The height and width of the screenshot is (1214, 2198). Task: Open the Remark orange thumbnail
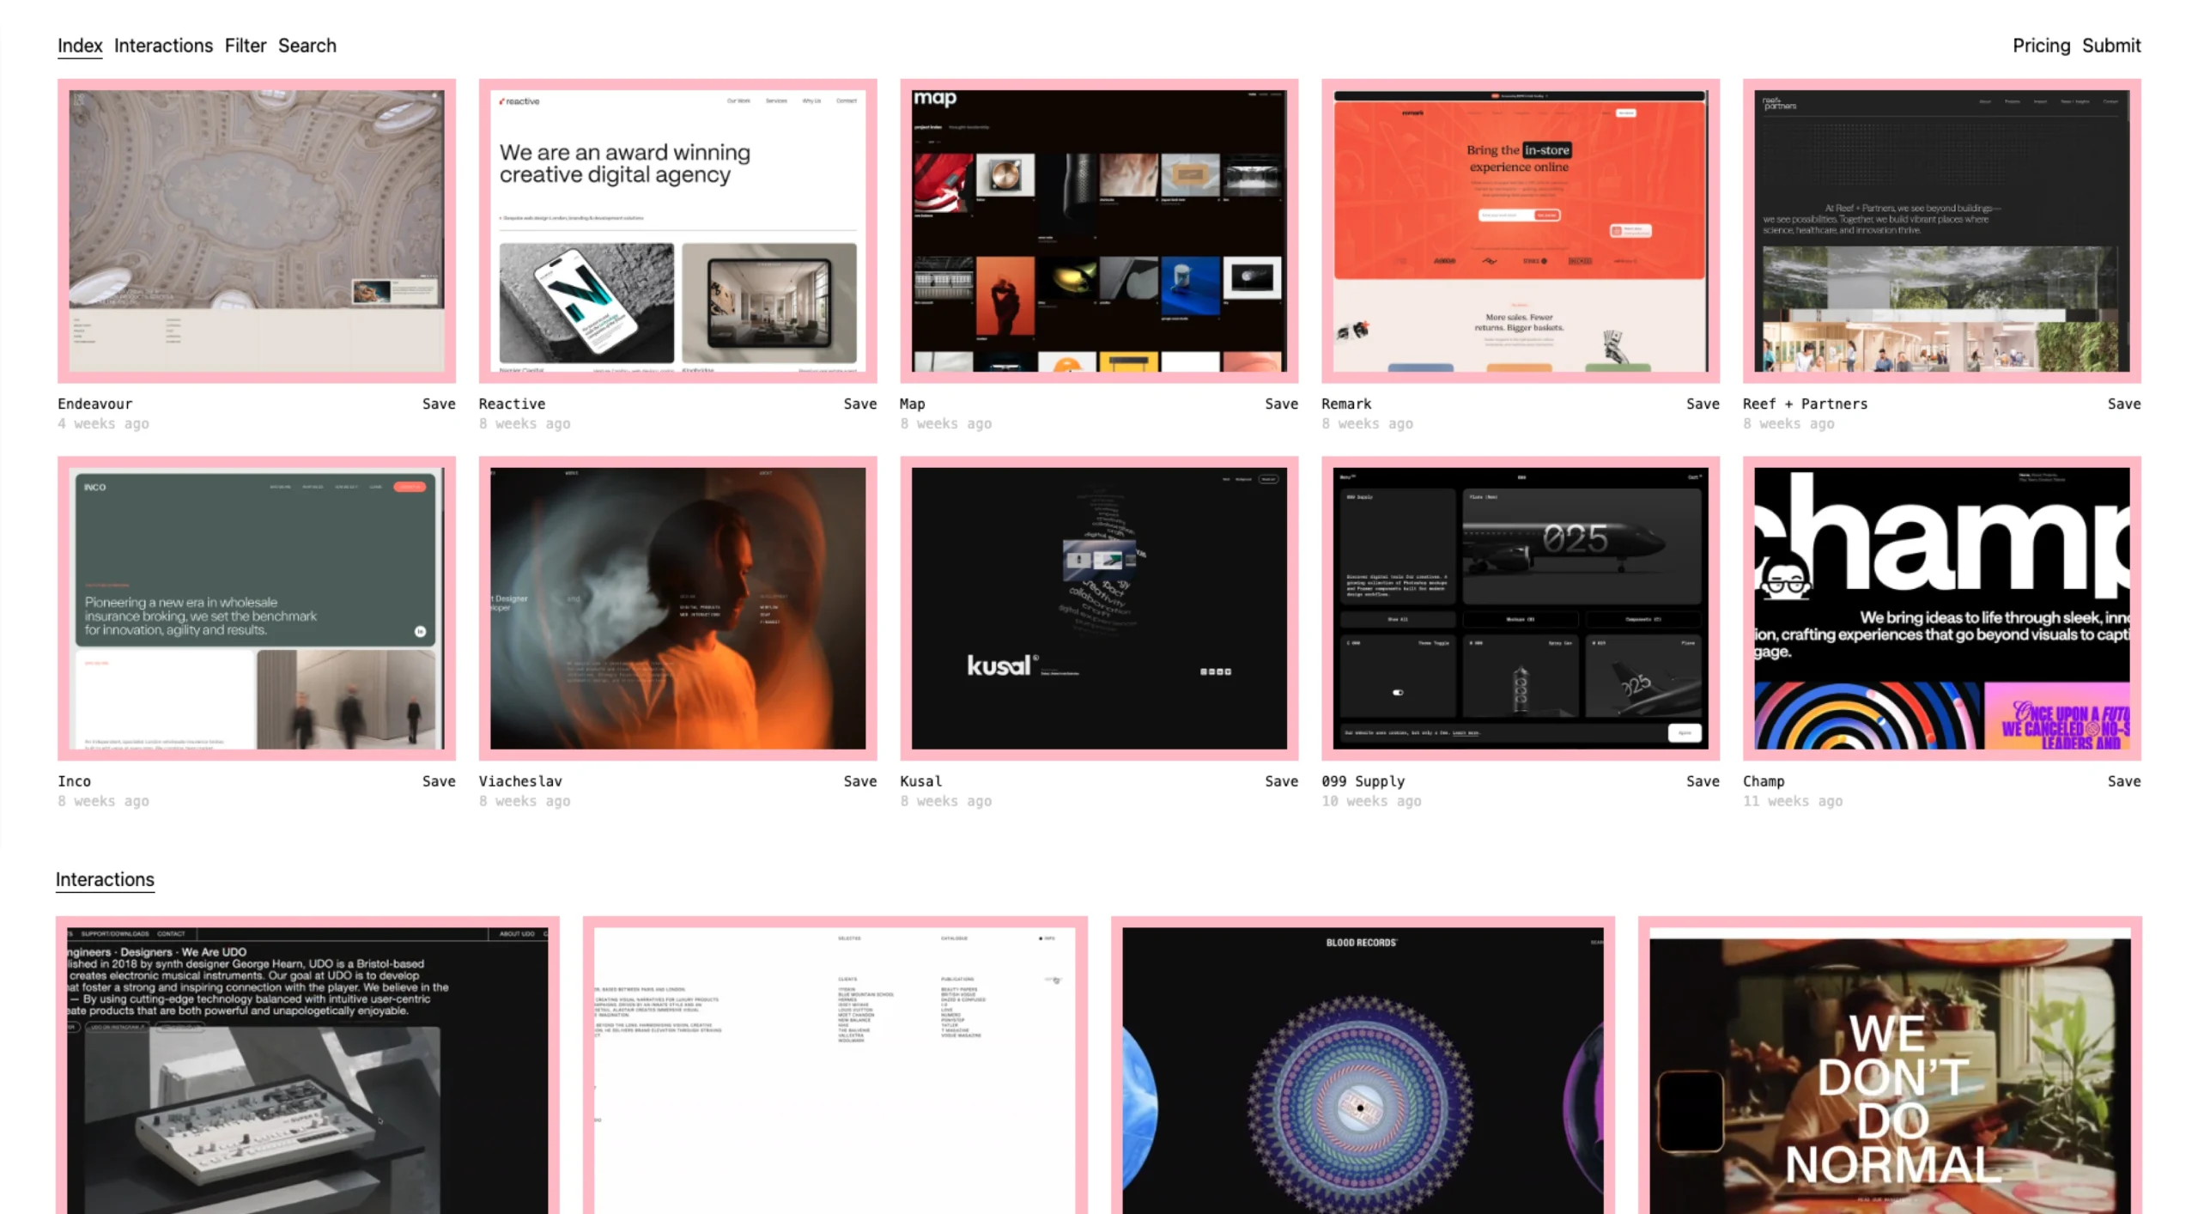(1520, 230)
